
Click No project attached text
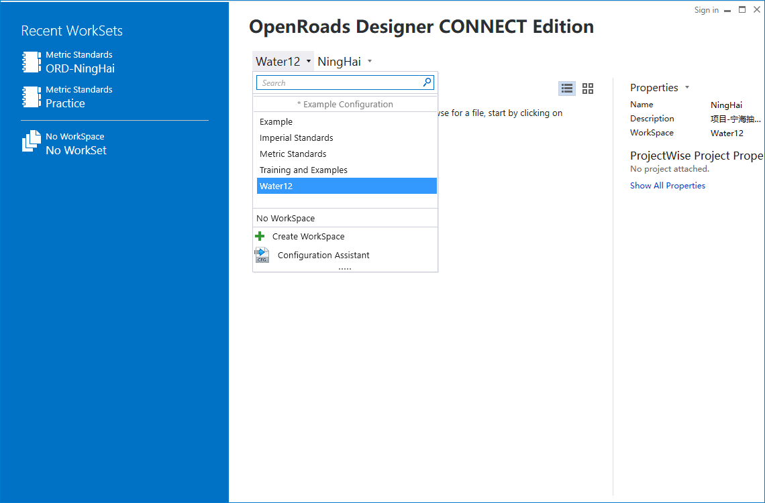[x=670, y=169]
